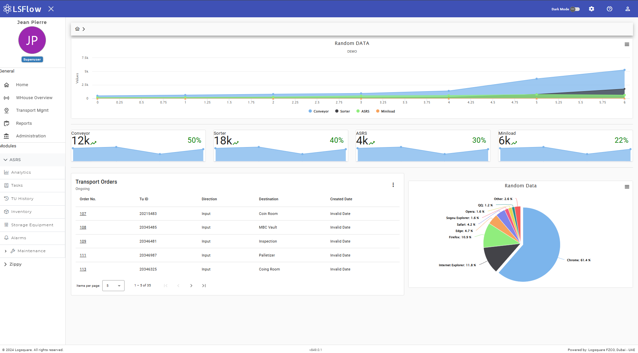Jump to last page of orders

point(204,286)
